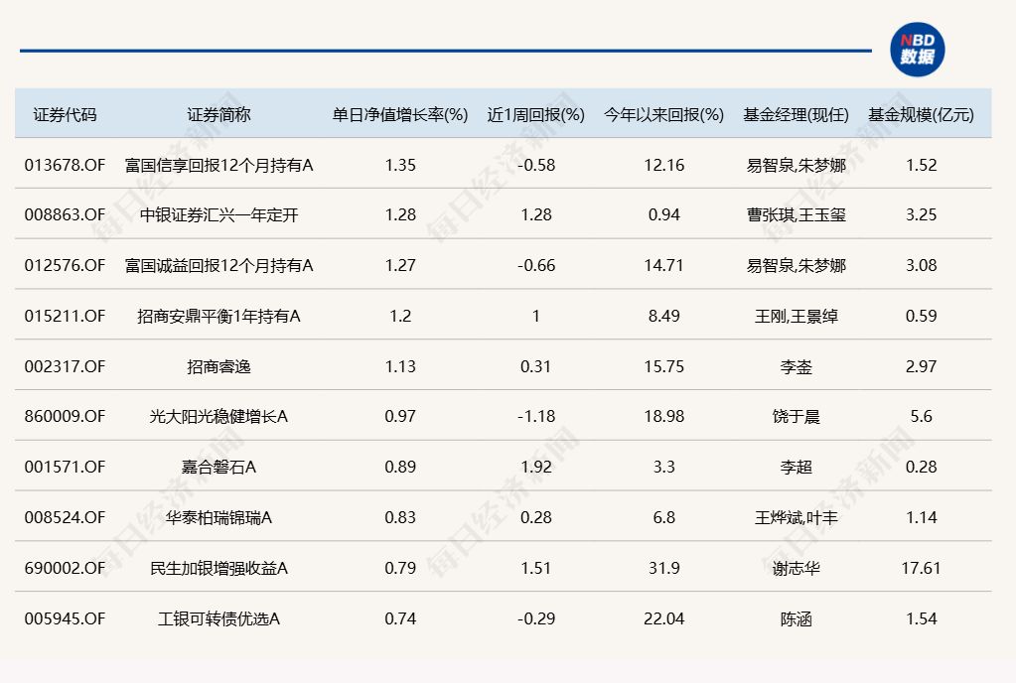Open the 民生加银增强收益A fund

218,568
